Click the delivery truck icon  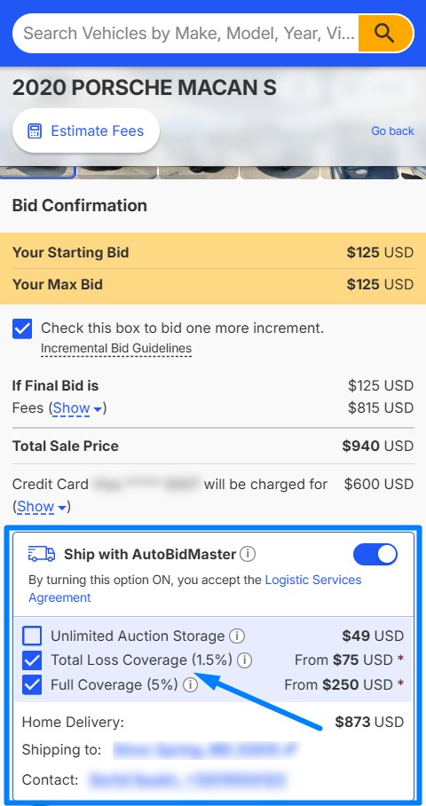pyautogui.click(x=42, y=554)
